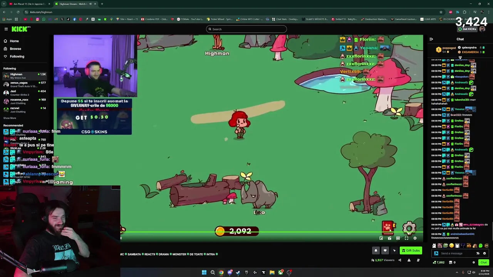Open the emote picker in chat box
This screenshot has height=277, width=493.
coord(485,254)
